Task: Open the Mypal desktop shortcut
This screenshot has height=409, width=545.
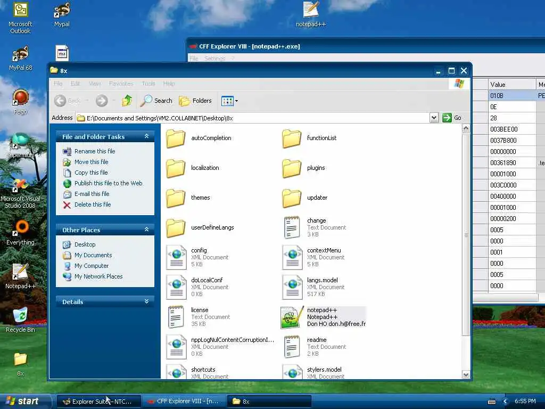Action: [x=62, y=14]
